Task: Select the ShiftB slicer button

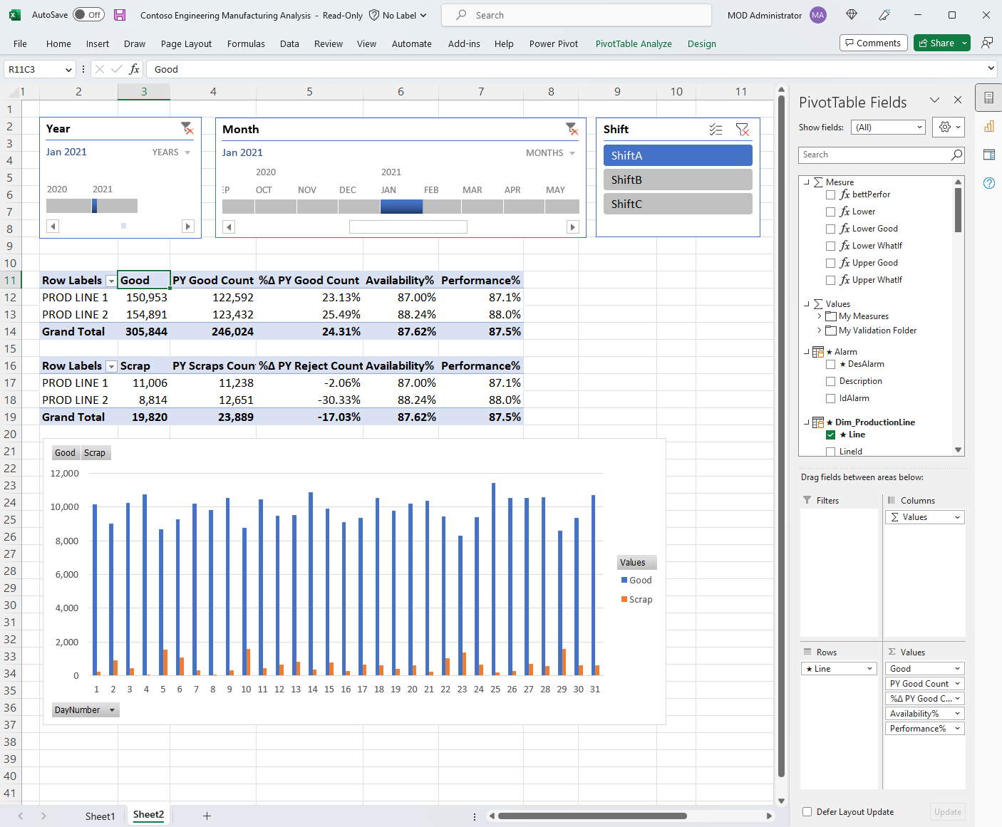Action: pyautogui.click(x=677, y=180)
